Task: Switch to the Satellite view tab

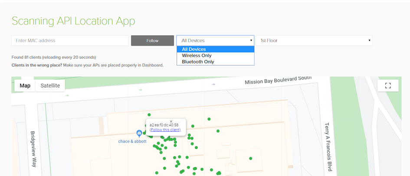Action: pos(50,85)
